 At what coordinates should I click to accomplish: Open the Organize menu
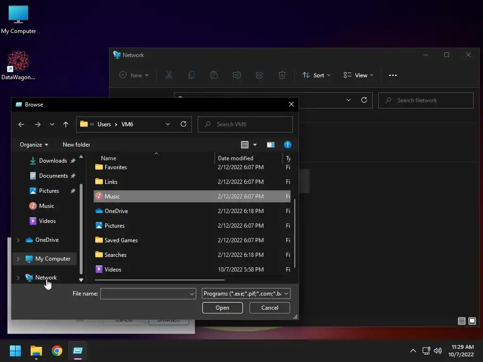[x=34, y=145]
